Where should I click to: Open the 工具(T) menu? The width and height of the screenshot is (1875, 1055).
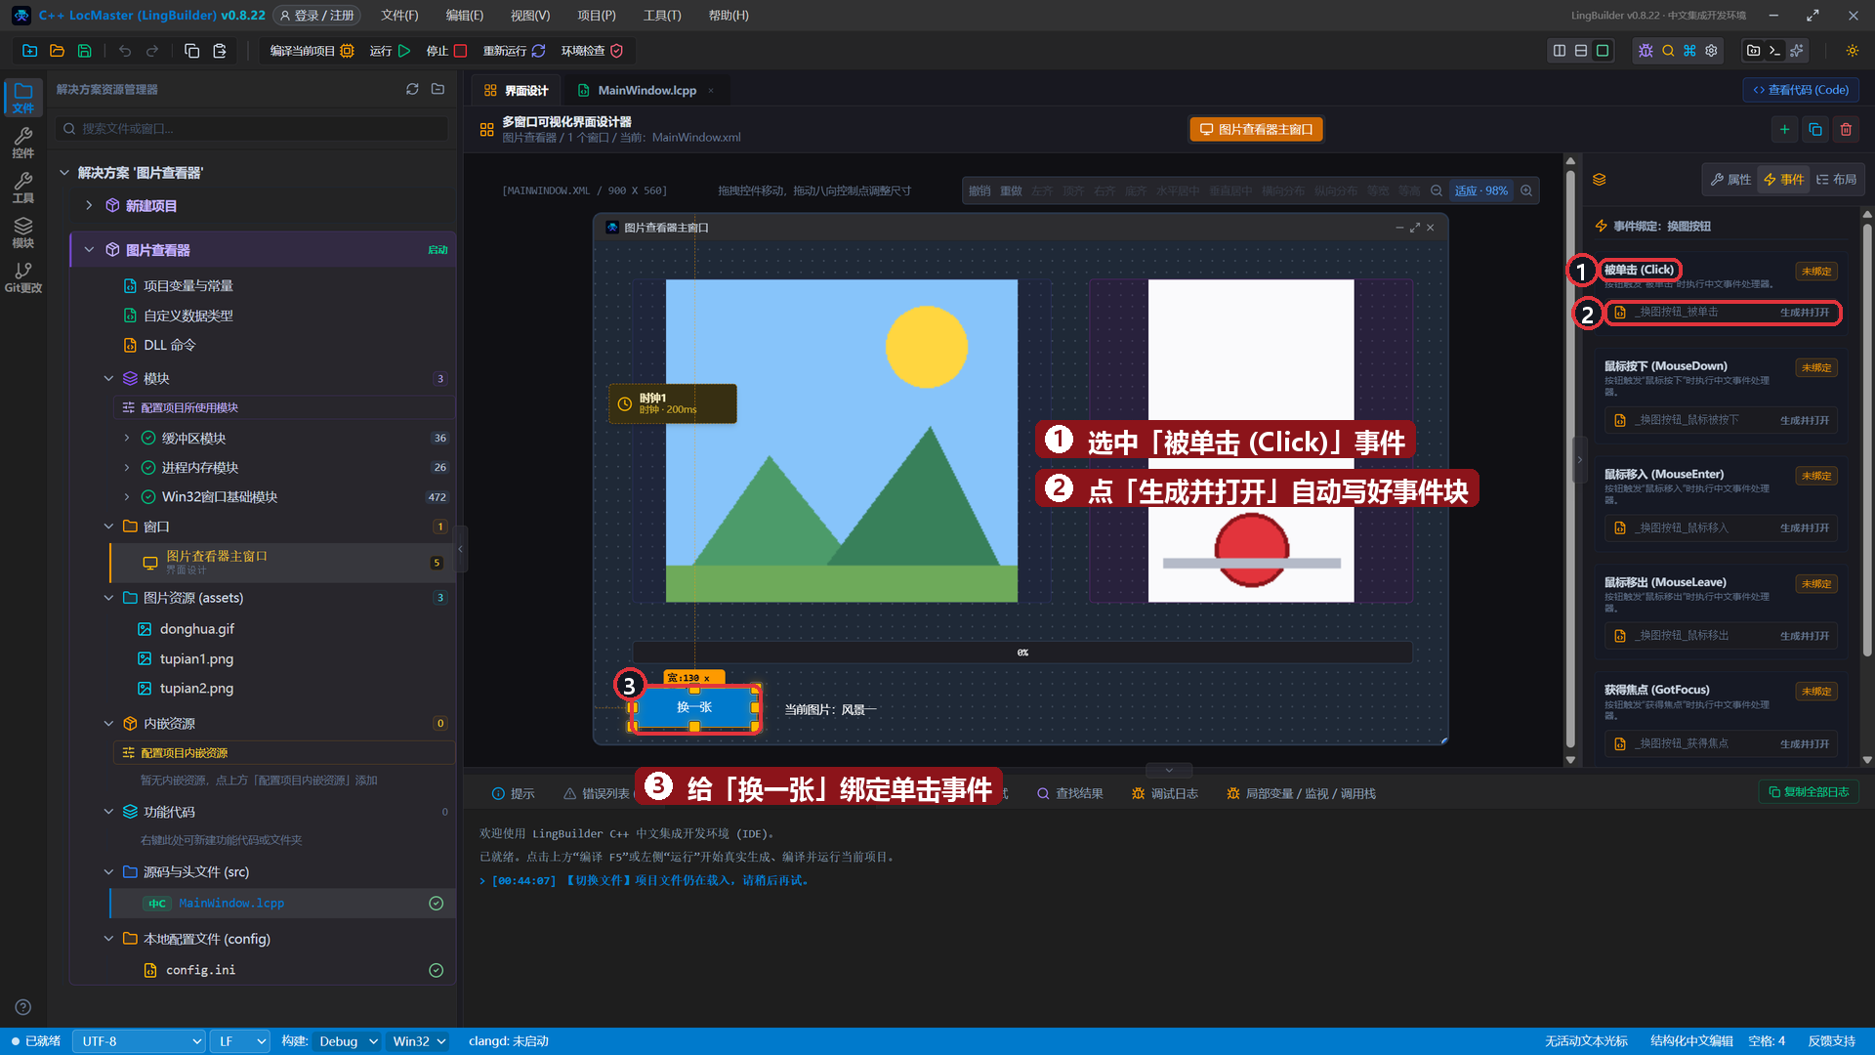point(662,16)
